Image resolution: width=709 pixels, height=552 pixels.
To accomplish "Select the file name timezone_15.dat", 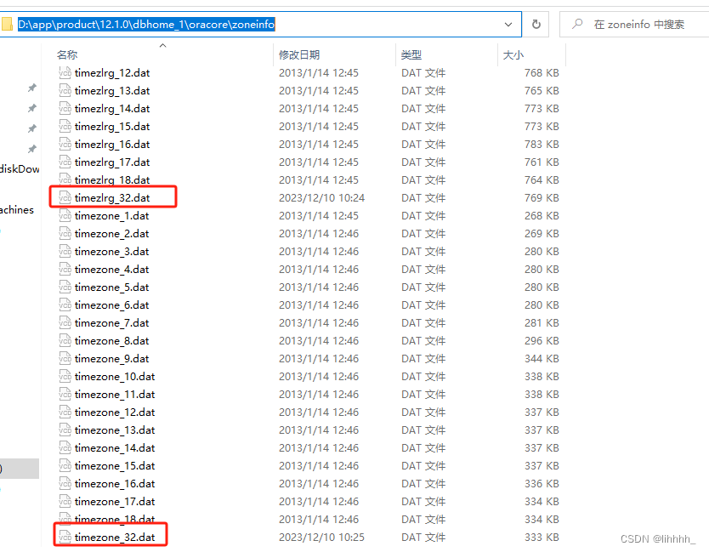I will tap(115, 466).
